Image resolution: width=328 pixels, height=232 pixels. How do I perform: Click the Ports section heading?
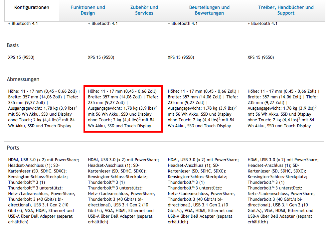pos(13,148)
